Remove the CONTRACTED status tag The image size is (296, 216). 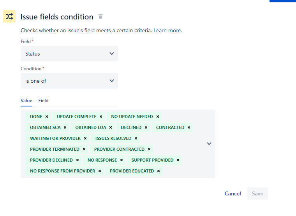(189, 127)
